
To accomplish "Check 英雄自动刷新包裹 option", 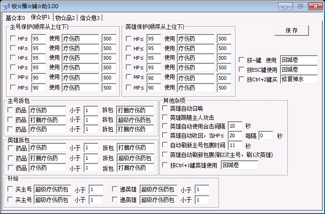I will point(165,154).
